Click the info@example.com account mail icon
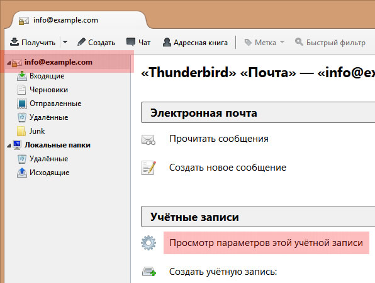Screen dimensions: 375x283 point(17,63)
